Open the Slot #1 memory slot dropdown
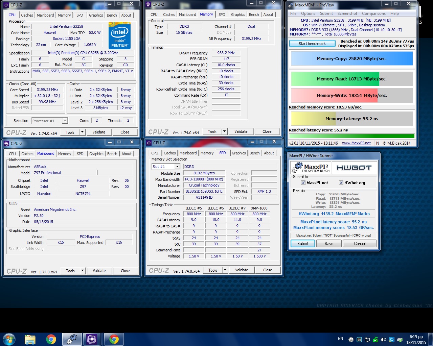This screenshot has height=346, width=433. coord(177,167)
